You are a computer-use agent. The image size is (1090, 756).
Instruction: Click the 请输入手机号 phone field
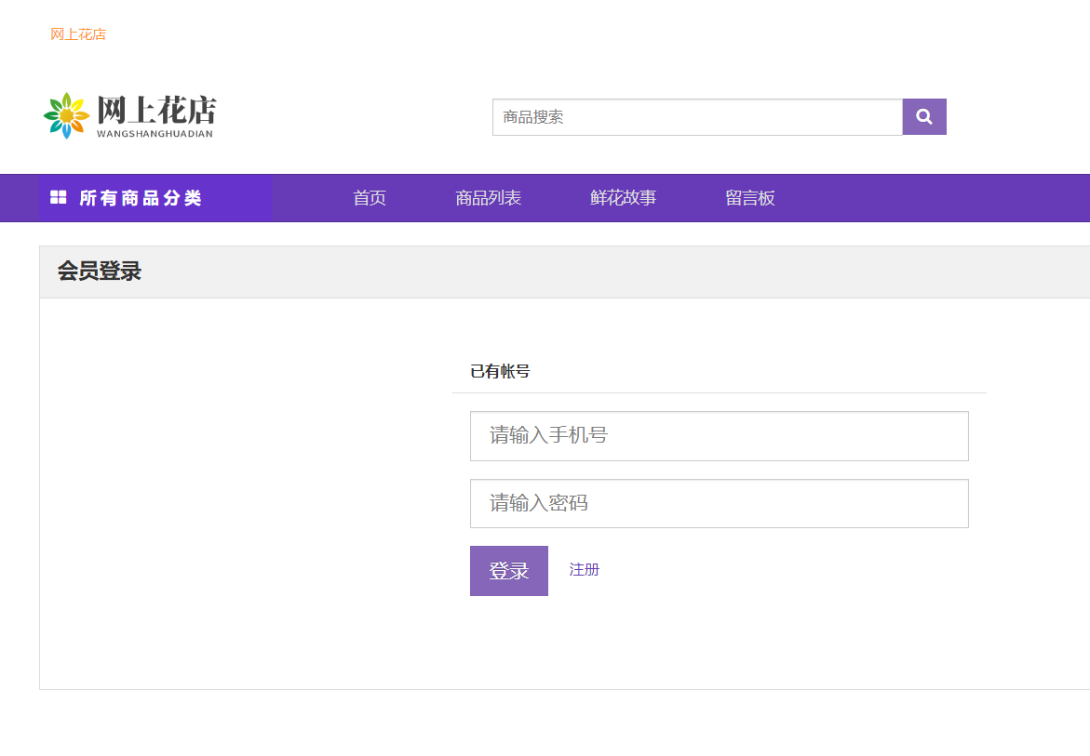coord(719,436)
